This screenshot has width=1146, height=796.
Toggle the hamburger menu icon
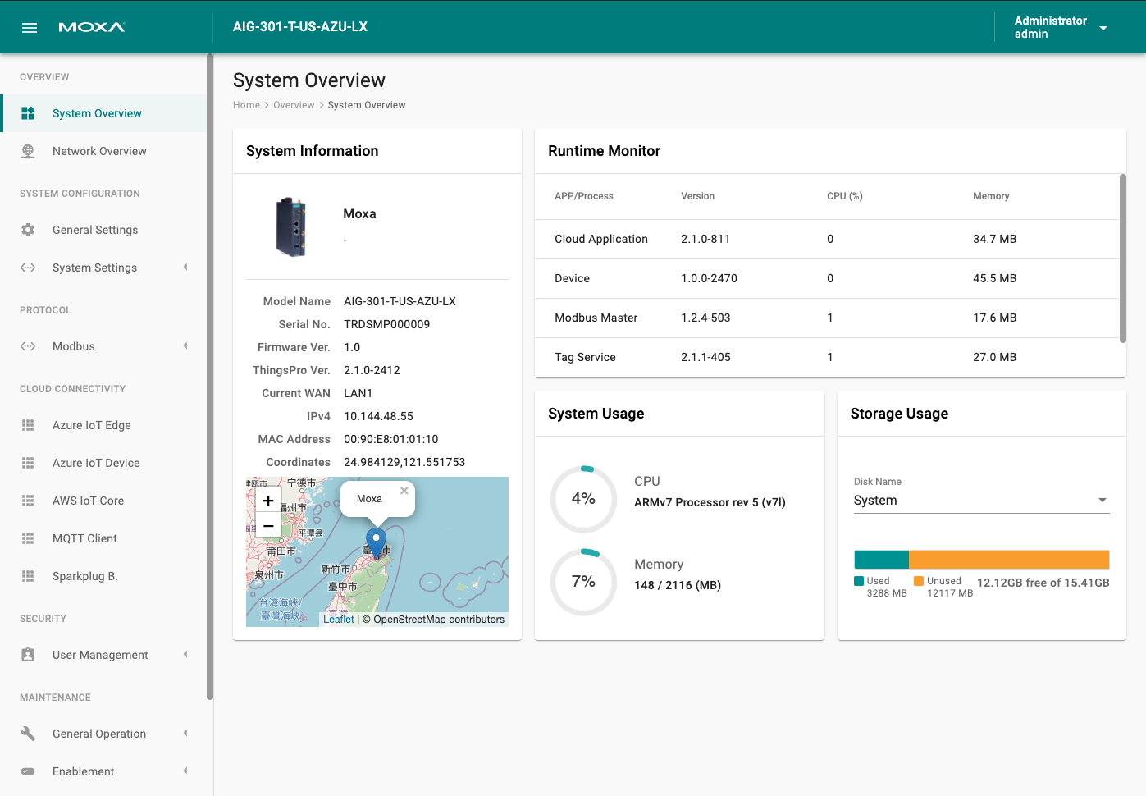tap(30, 27)
